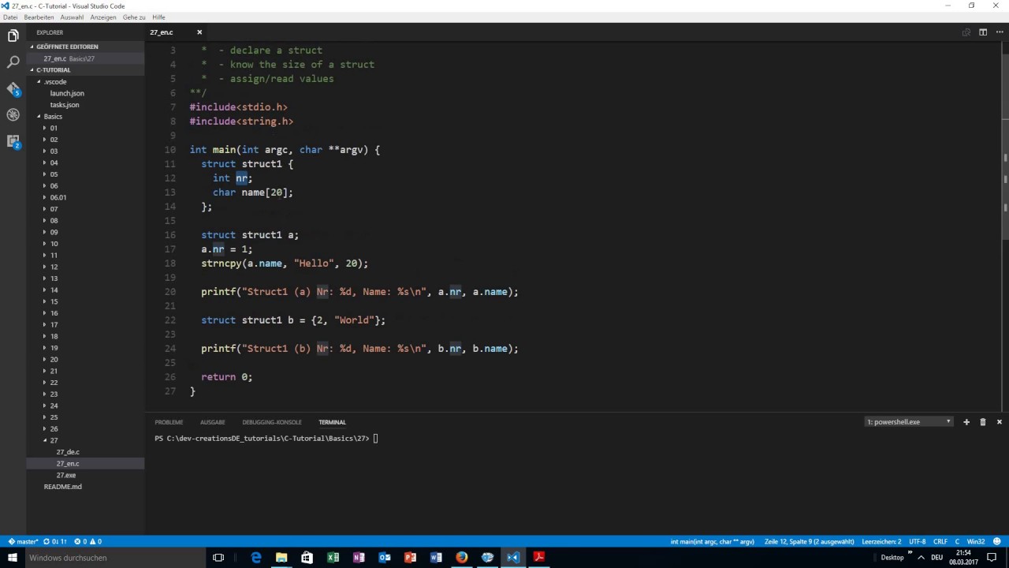
Task: Open the changes icon in editor title
Action: tap(966, 32)
